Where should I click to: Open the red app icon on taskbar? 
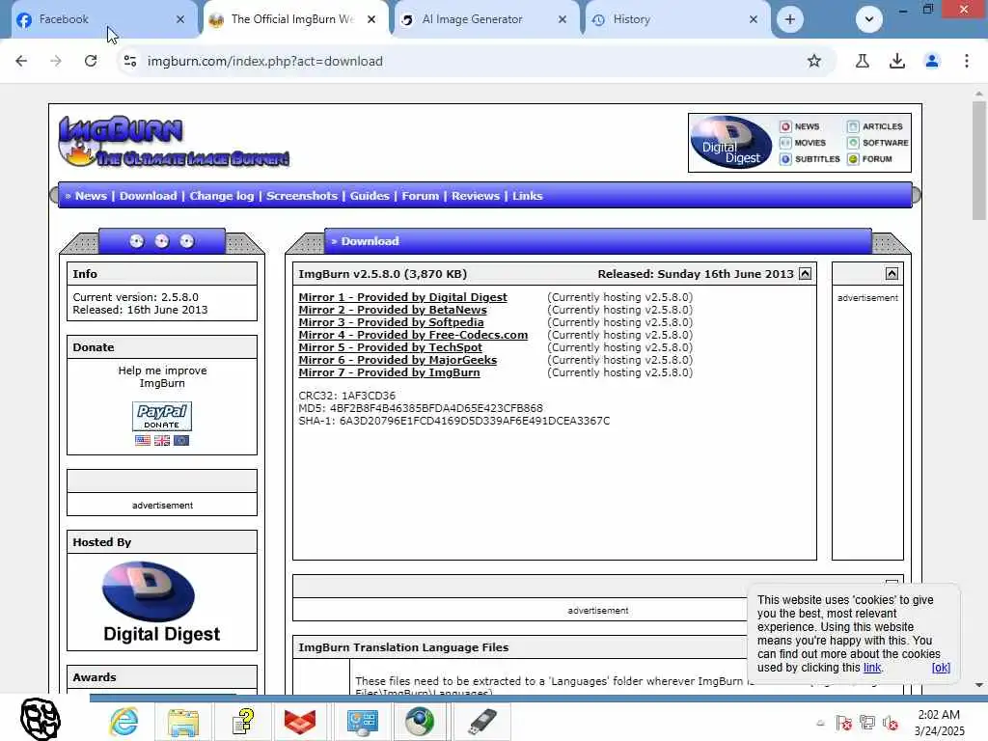(300, 722)
